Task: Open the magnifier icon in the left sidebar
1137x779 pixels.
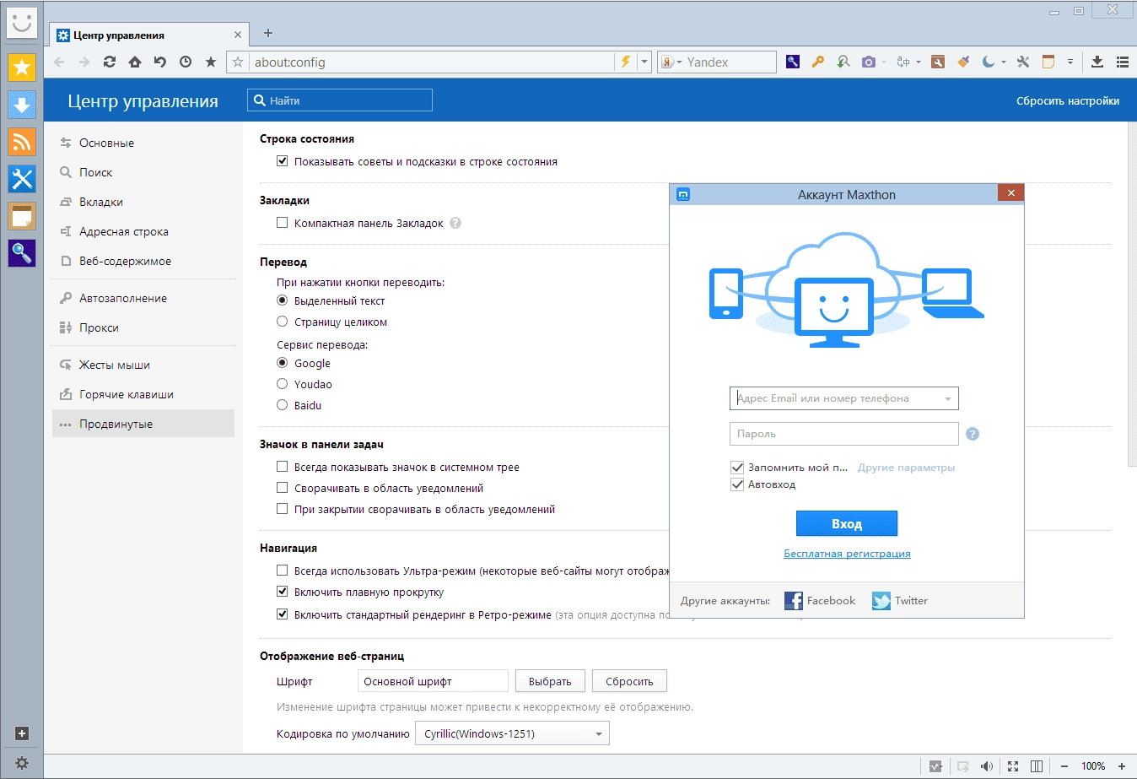Action: tap(22, 253)
